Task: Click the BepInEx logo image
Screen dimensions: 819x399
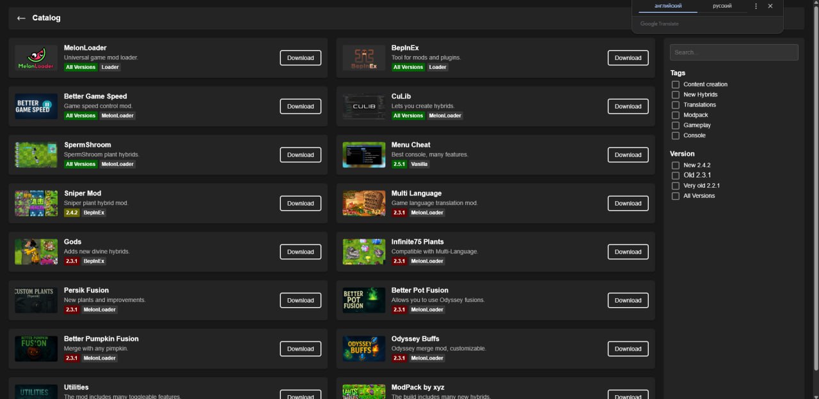Action: coord(363,57)
